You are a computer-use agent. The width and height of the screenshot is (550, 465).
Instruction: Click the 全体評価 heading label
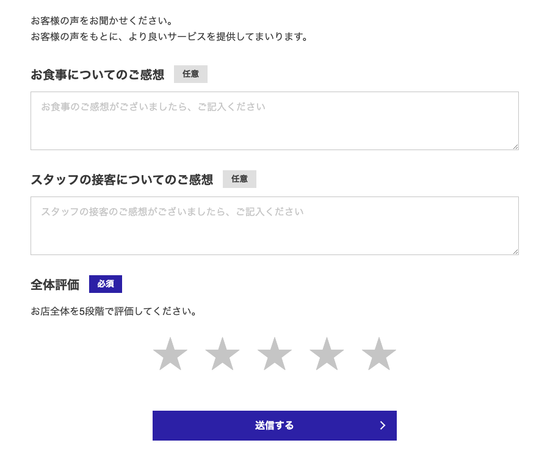55,285
